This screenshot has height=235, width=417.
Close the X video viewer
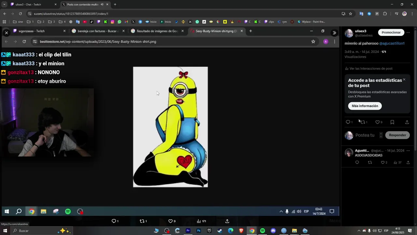pyautogui.click(x=7, y=33)
